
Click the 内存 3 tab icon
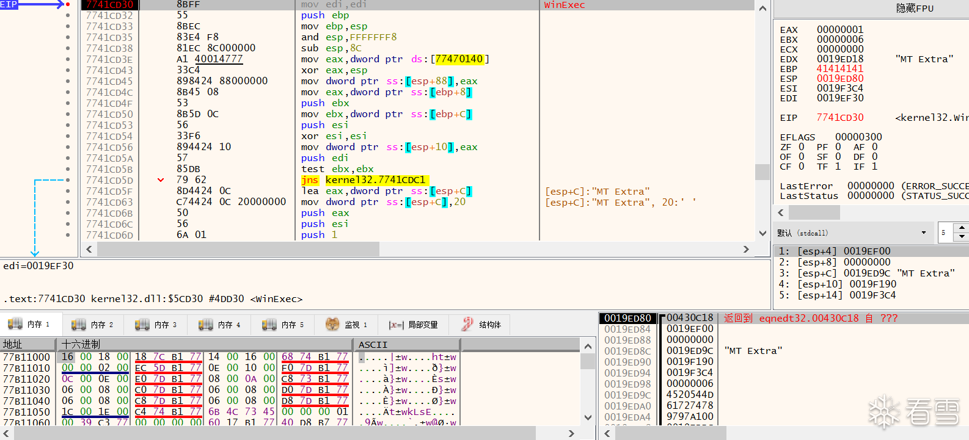(142, 325)
